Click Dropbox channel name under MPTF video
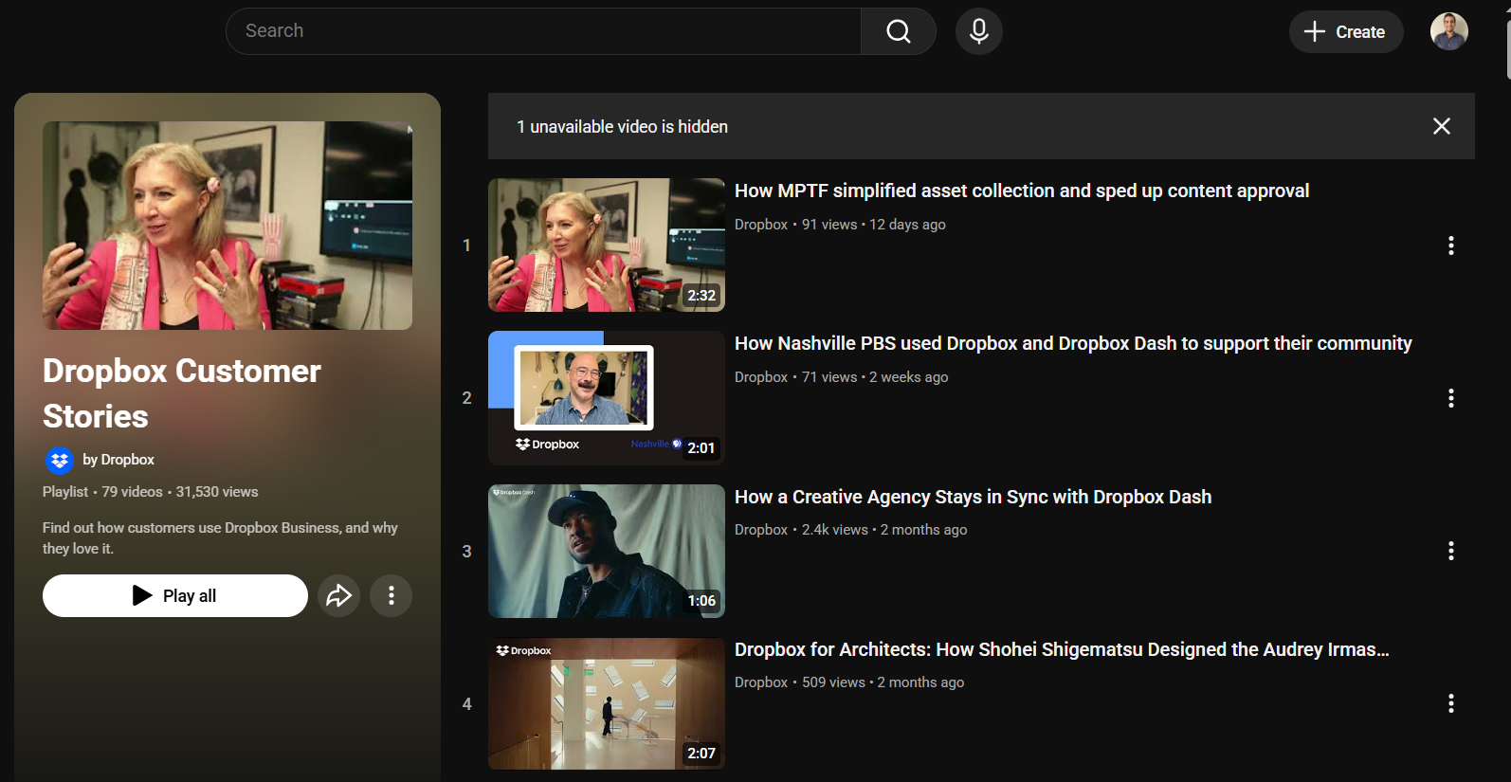Screen dimensions: 1511x782 [x=761, y=225]
